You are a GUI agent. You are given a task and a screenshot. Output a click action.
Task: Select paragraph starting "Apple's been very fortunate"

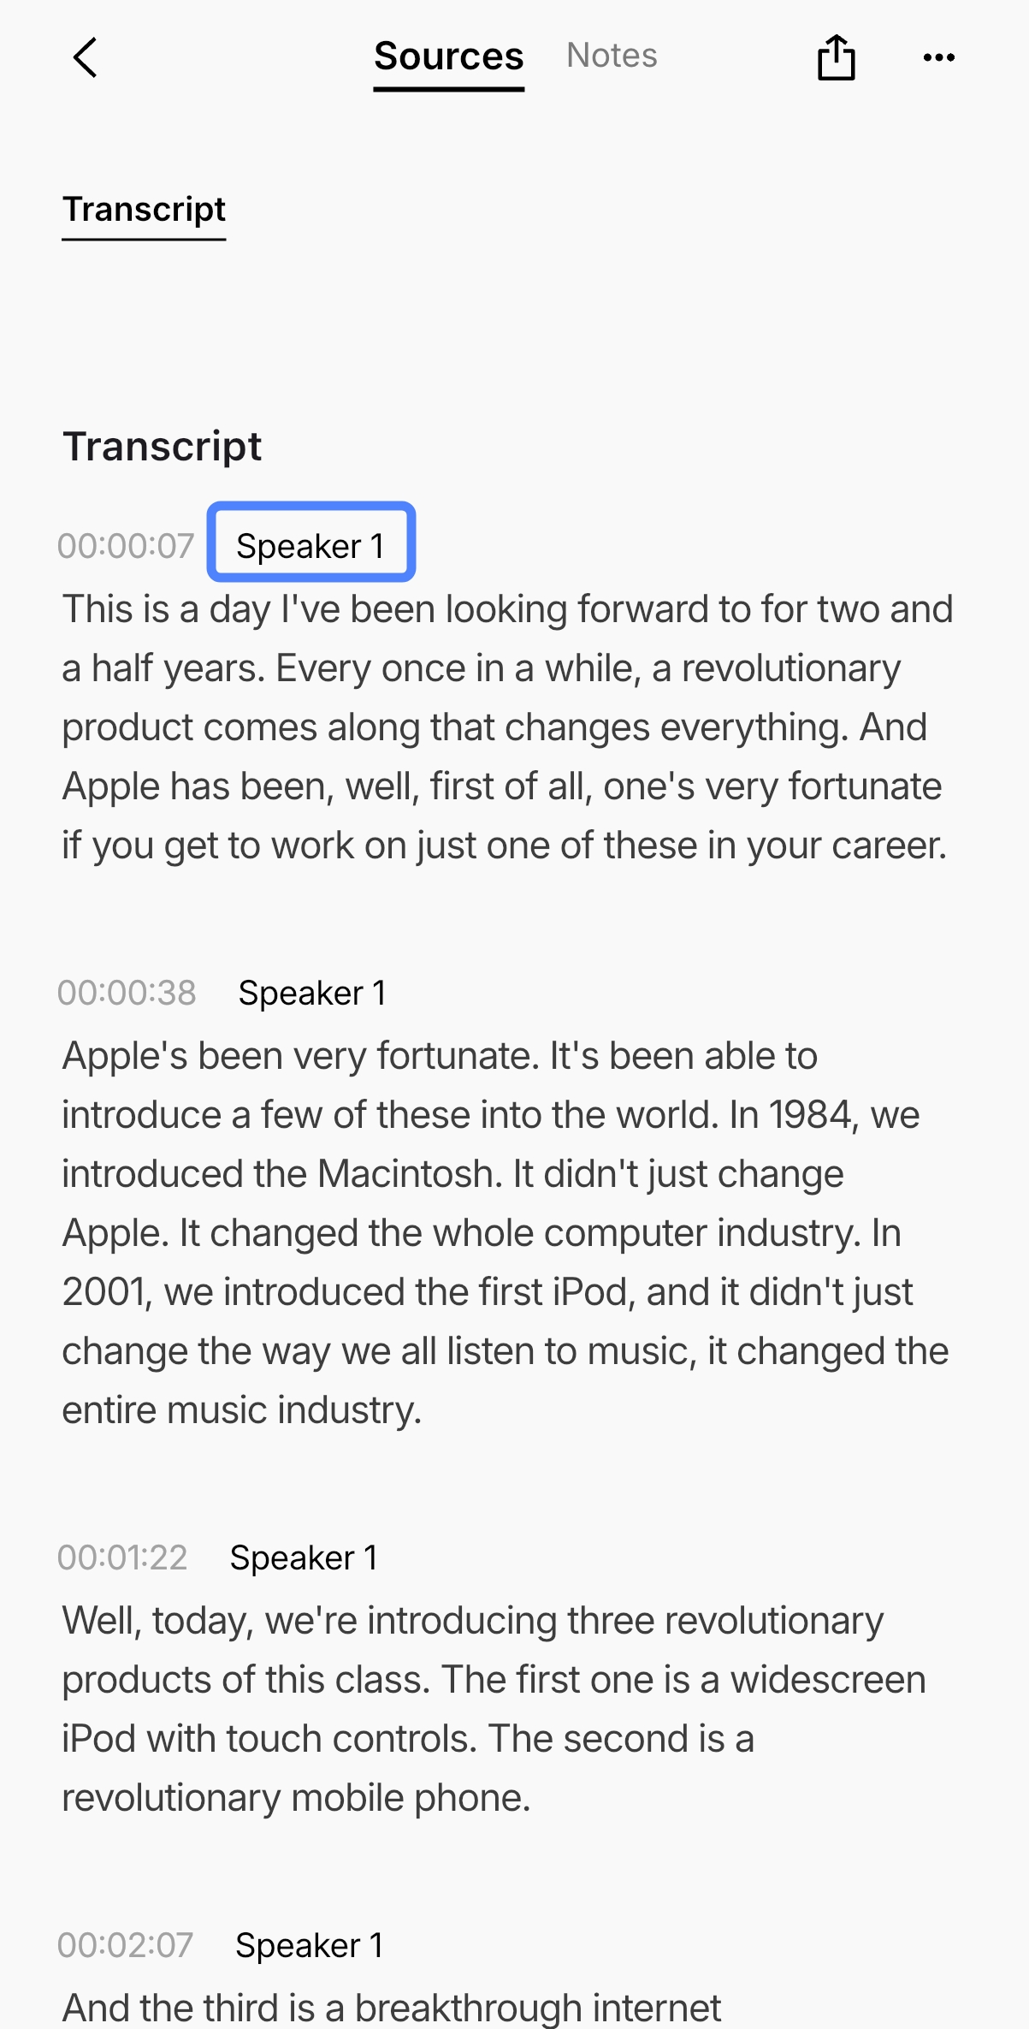(506, 1233)
